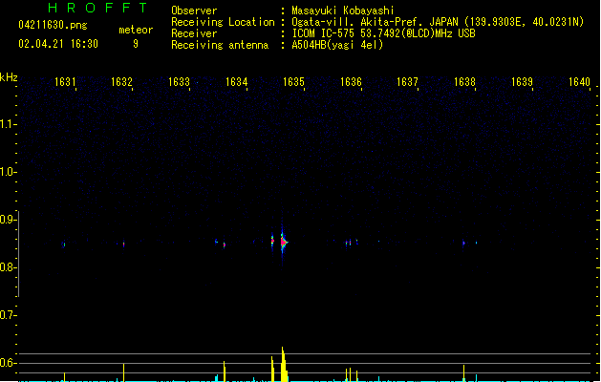601x382 pixels.
Task: Click the Observer label
Action: [194, 11]
